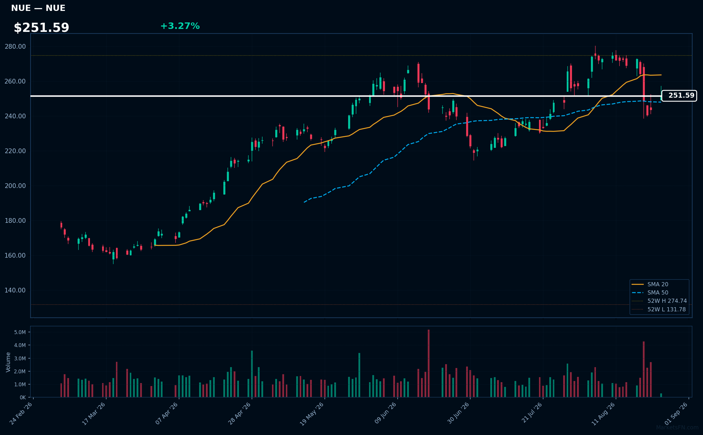Select the 251.59 current price tag

tap(679, 96)
